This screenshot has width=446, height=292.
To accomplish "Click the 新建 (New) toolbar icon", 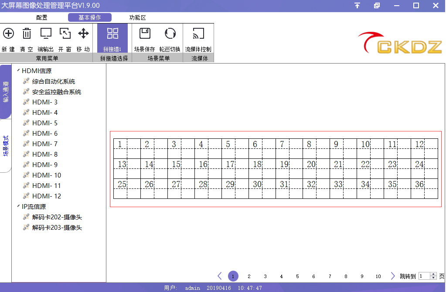I will [x=8, y=34].
